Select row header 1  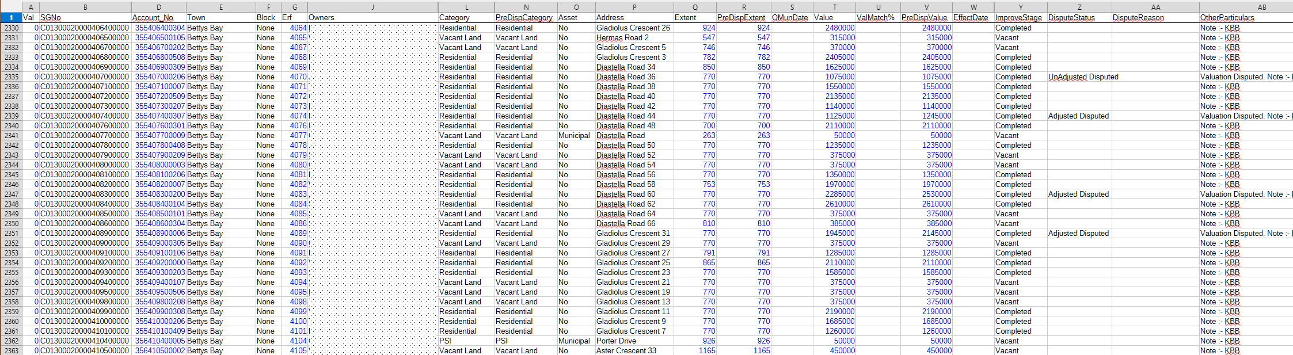(x=11, y=18)
